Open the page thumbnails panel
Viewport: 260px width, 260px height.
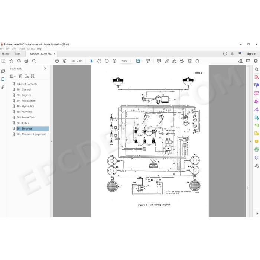click(x=3, y=71)
